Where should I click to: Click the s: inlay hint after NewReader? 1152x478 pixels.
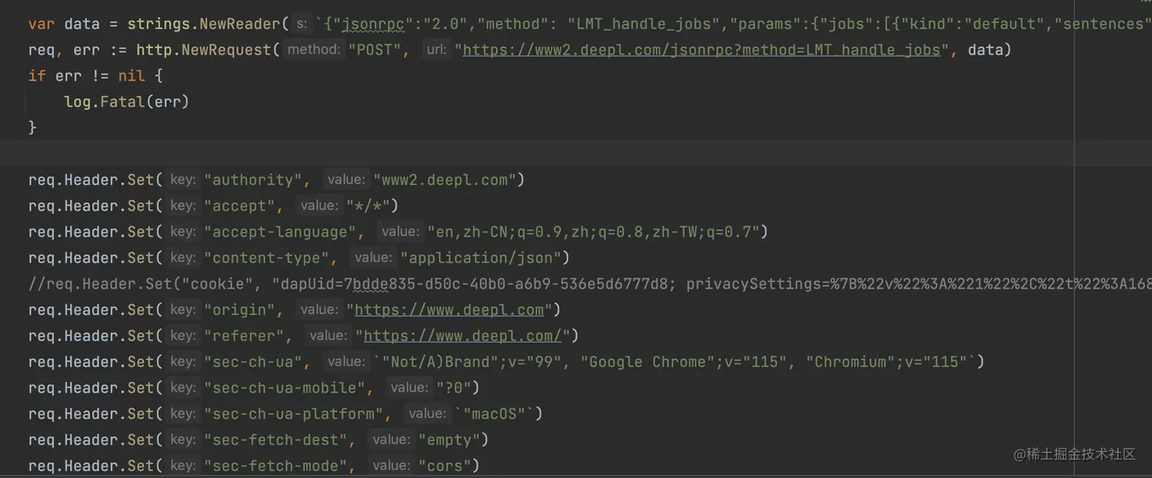click(302, 24)
